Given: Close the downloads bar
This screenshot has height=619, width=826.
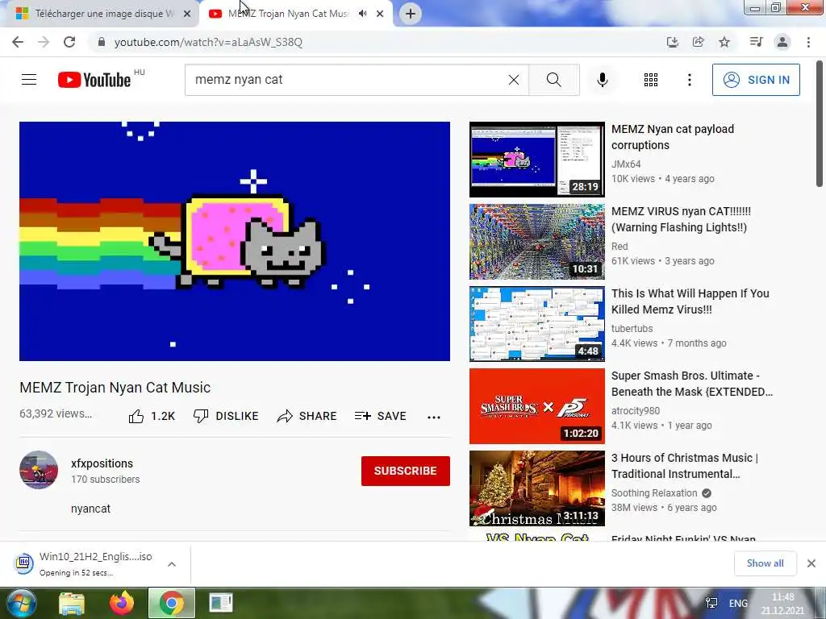Looking at the screenshot, I should coord(811,563).
